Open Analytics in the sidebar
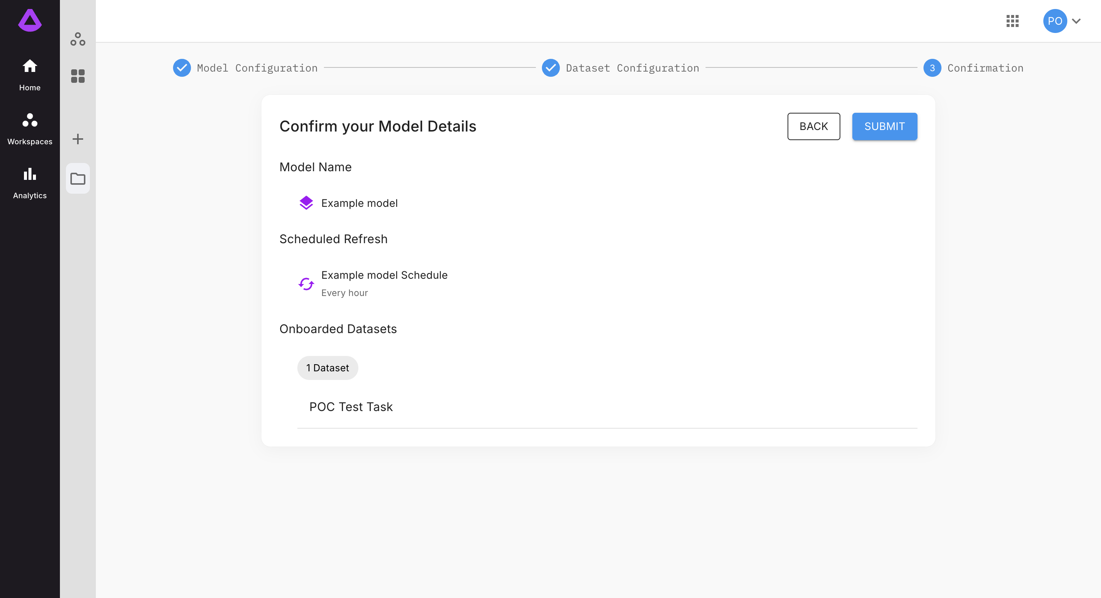This screenshot has height=598, width=1101. click(x=30, y=182)
